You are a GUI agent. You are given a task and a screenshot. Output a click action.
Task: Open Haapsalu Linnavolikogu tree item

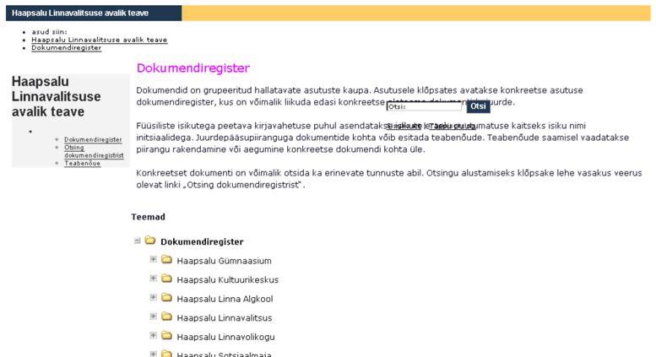[x=225, y=337]
